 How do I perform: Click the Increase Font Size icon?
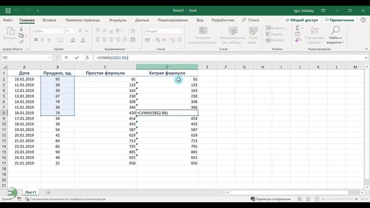point(80,31)
